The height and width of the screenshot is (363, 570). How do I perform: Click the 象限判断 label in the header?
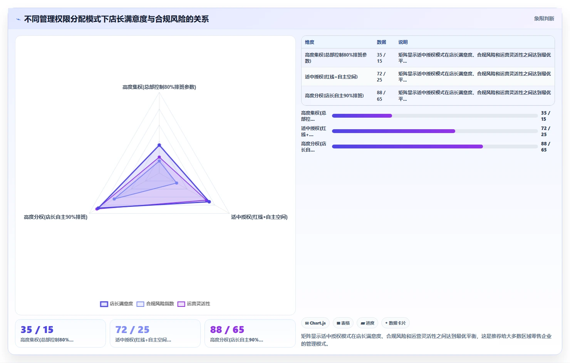(544, 18)
